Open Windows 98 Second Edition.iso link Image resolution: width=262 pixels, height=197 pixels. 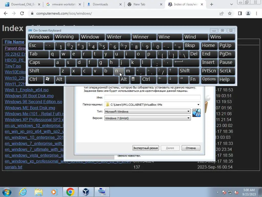[34, 102]
